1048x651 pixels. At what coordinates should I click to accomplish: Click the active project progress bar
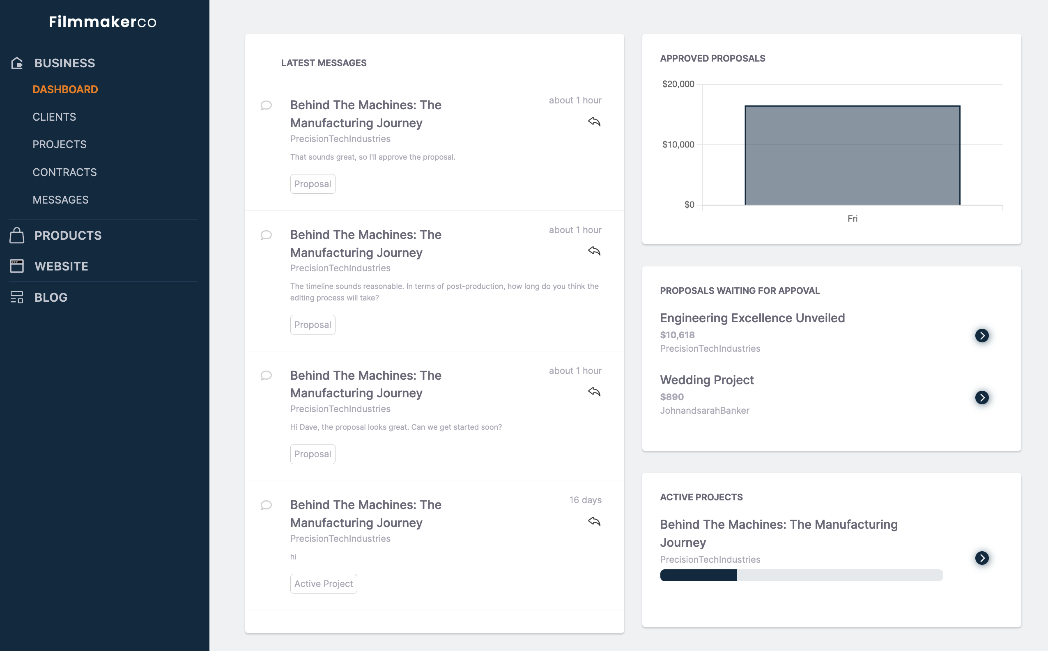(801, 575)
